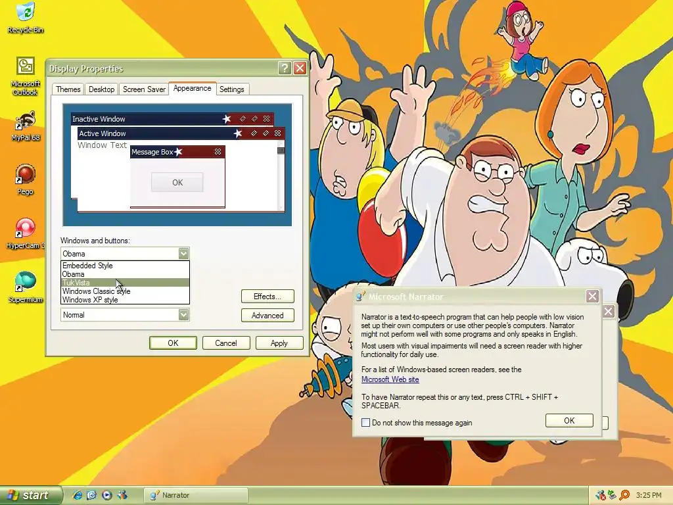Screen dimensions: 673x505
Task: Select the Supermium desktop shortcut
Action: tap(26, 287)
